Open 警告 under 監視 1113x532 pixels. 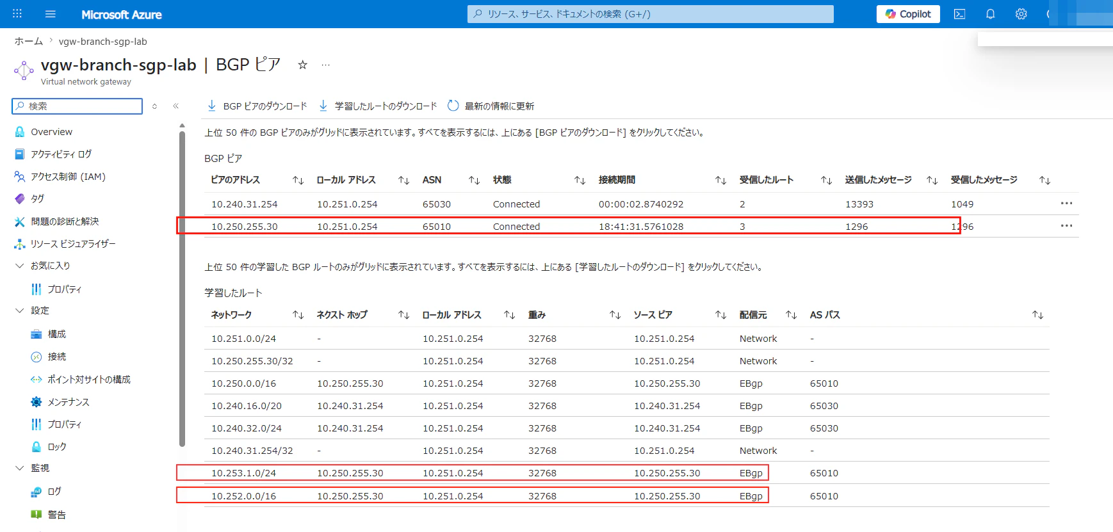point(56,515)
